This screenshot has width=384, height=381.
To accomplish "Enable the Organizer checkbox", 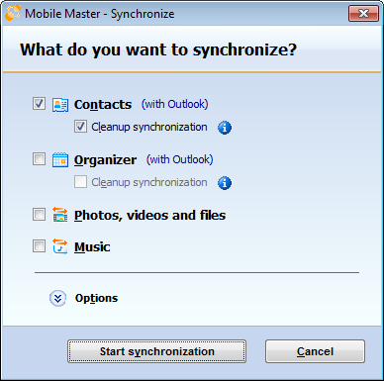I will tap(39, 159).
